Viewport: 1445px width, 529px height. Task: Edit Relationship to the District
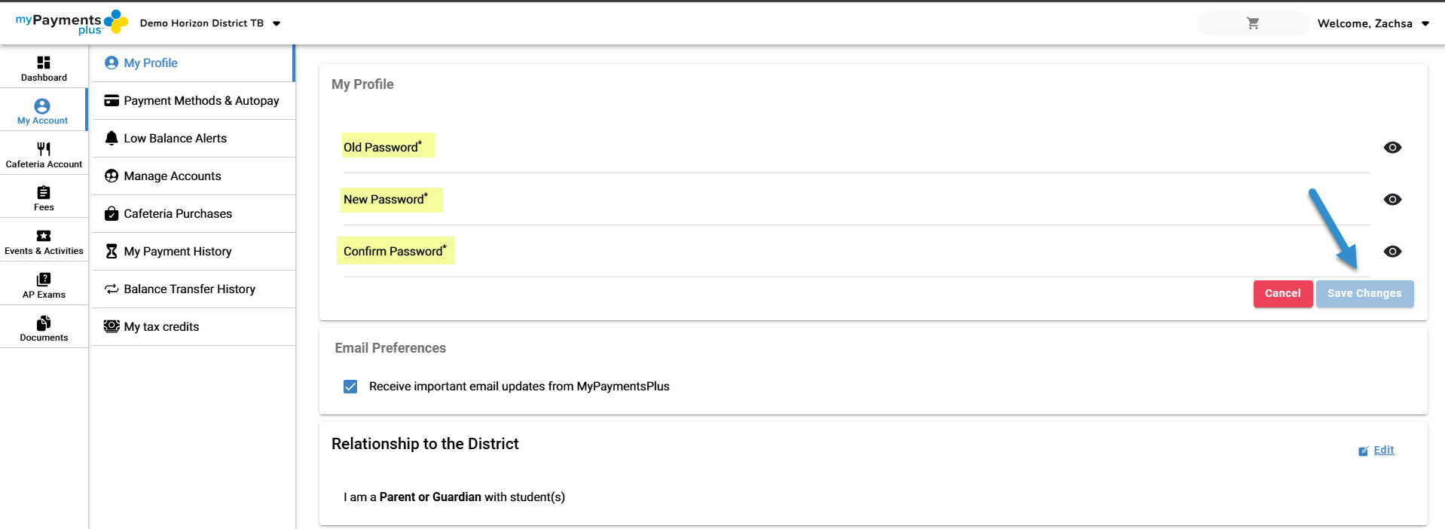tap(1382, 451)
